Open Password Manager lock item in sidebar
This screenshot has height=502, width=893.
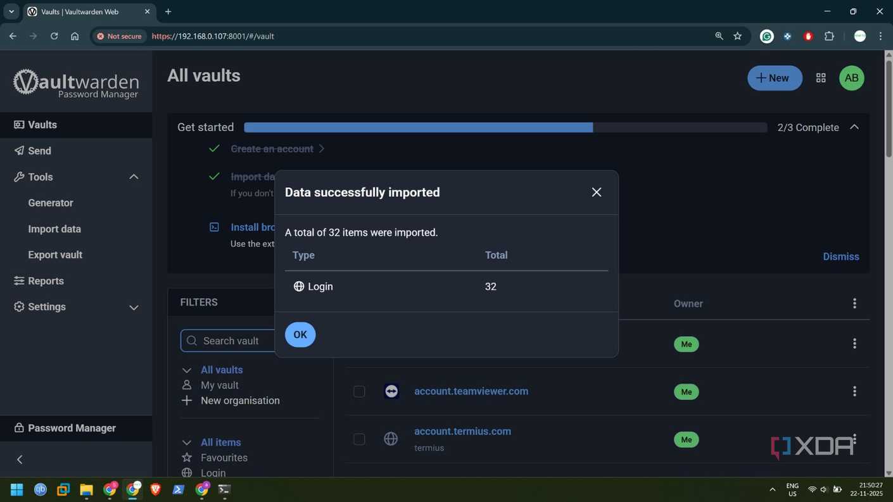(x=76, y=429)
